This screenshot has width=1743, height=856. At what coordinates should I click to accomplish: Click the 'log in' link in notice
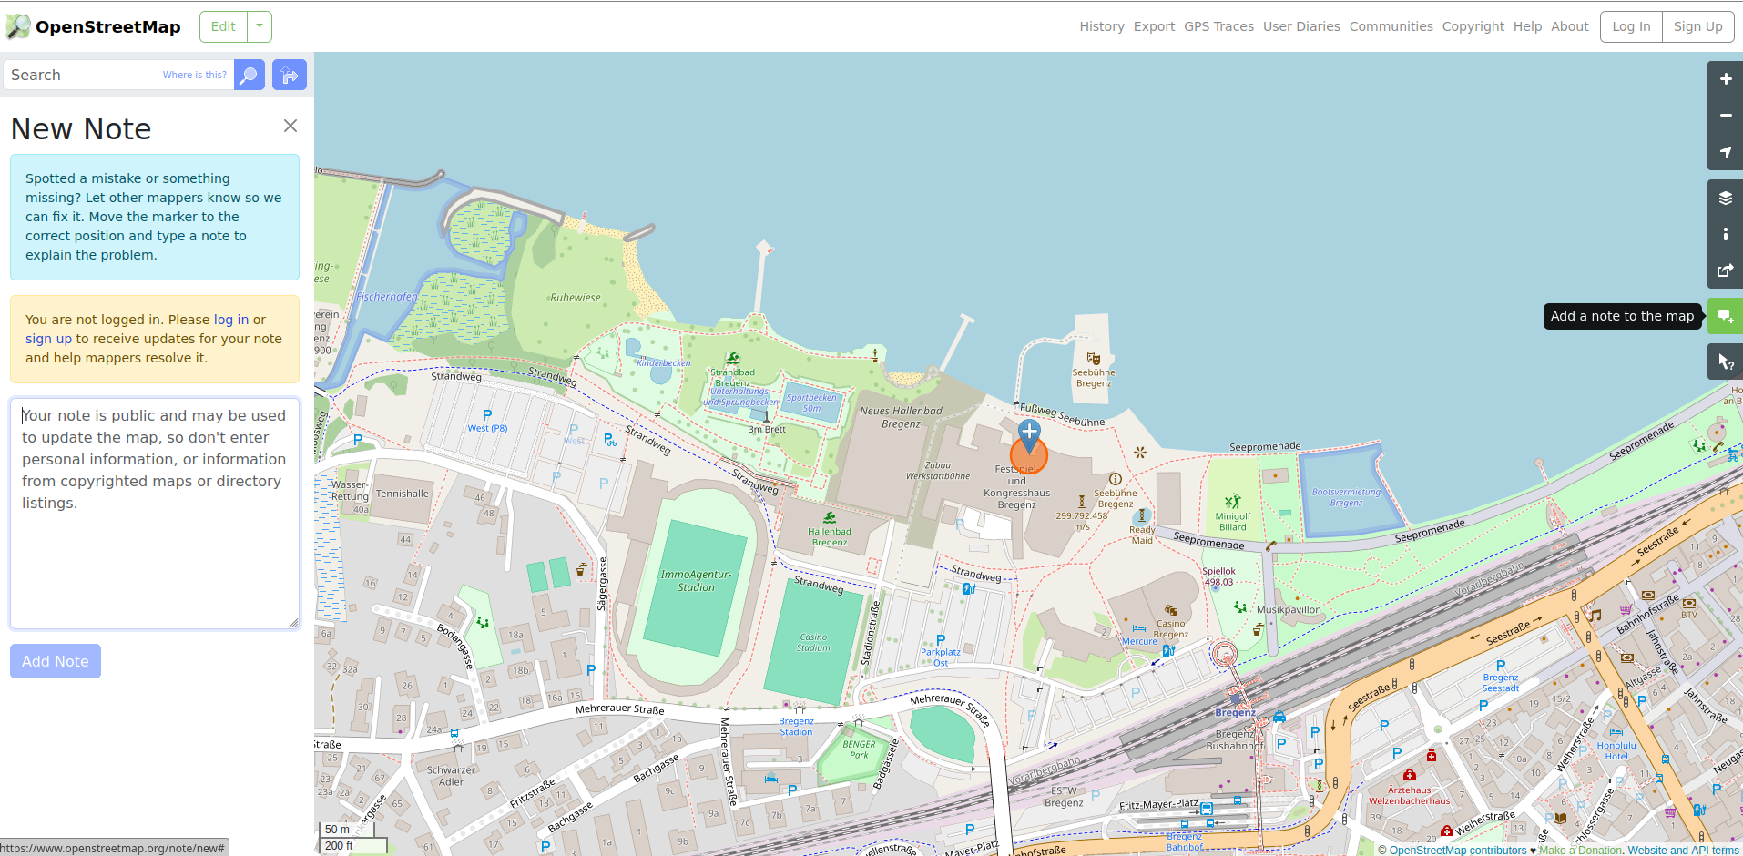point(231,320)
